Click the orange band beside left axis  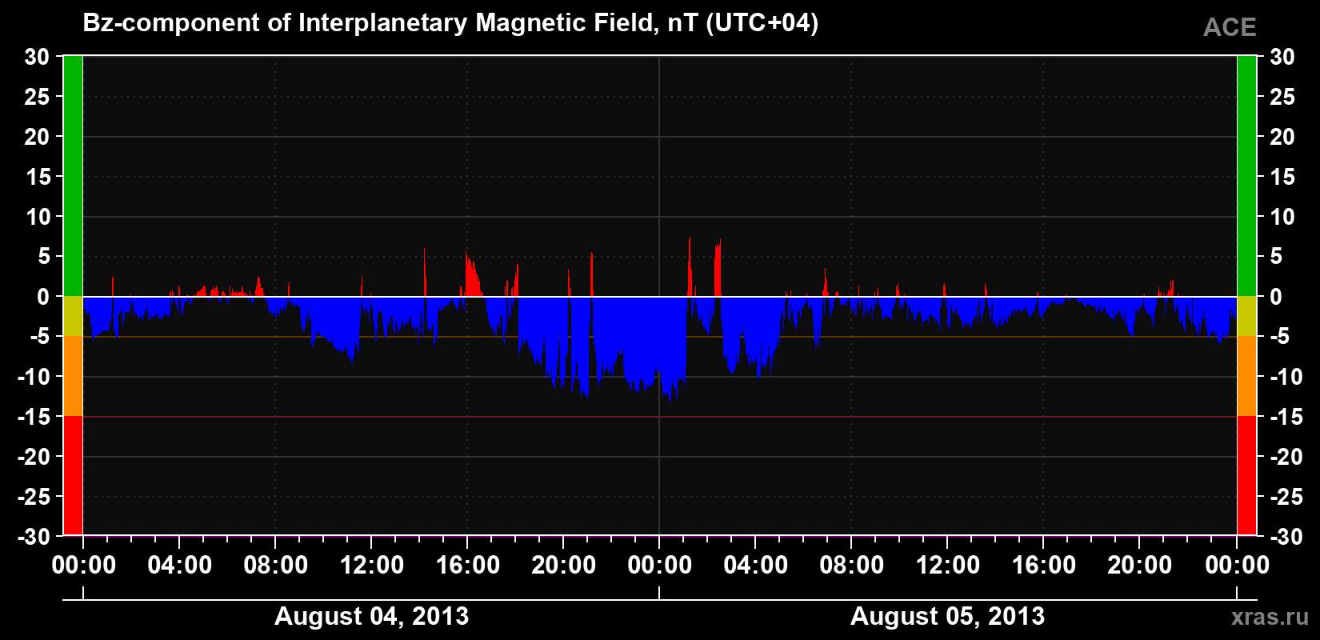[73, 376]
